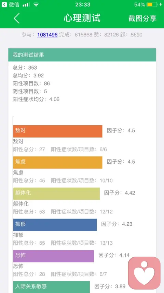Tap the cellular signal bars icon
The width and height of the screenshot is (164, 293).
[26, 5]
